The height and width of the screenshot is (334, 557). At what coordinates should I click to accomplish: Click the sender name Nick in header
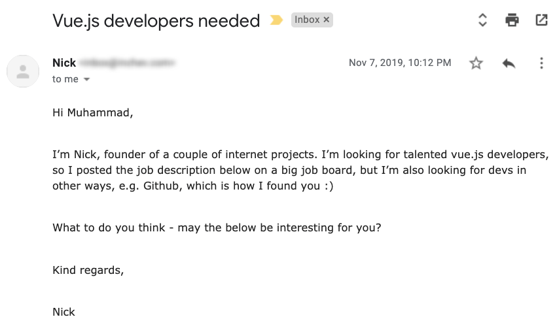point(64,63)
